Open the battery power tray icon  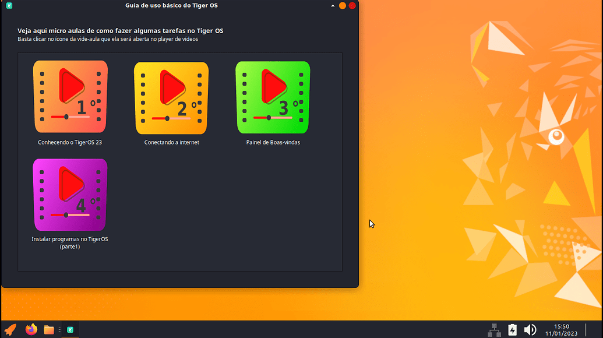pos(512,330)
